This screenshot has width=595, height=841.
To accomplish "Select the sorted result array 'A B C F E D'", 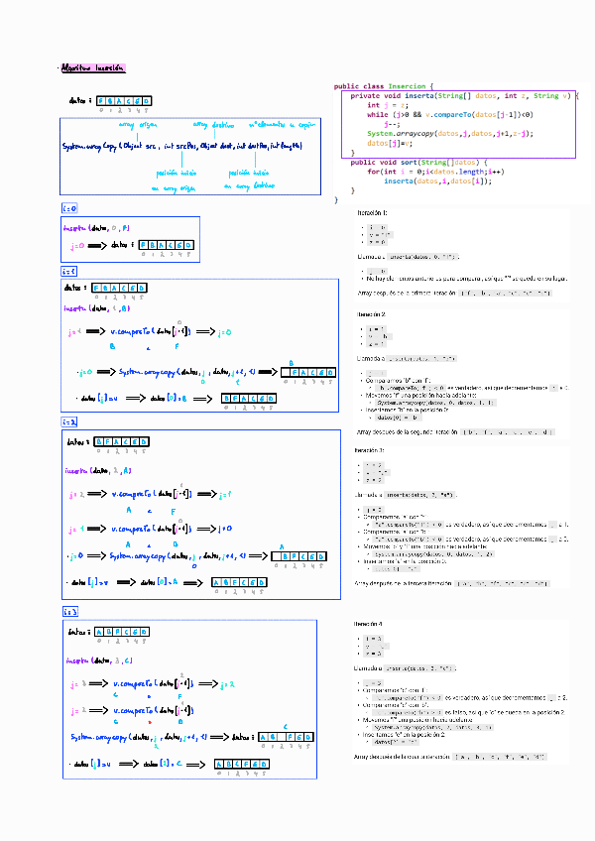I will tap(241, 764).
